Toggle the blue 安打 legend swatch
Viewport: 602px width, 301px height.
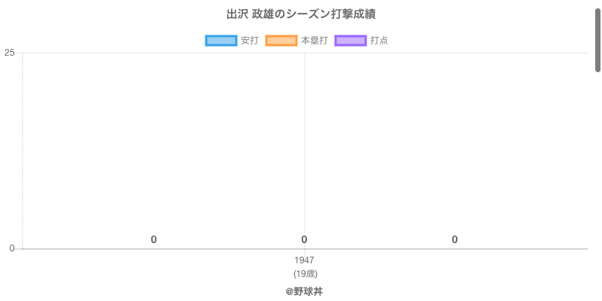tap(220, 41)
